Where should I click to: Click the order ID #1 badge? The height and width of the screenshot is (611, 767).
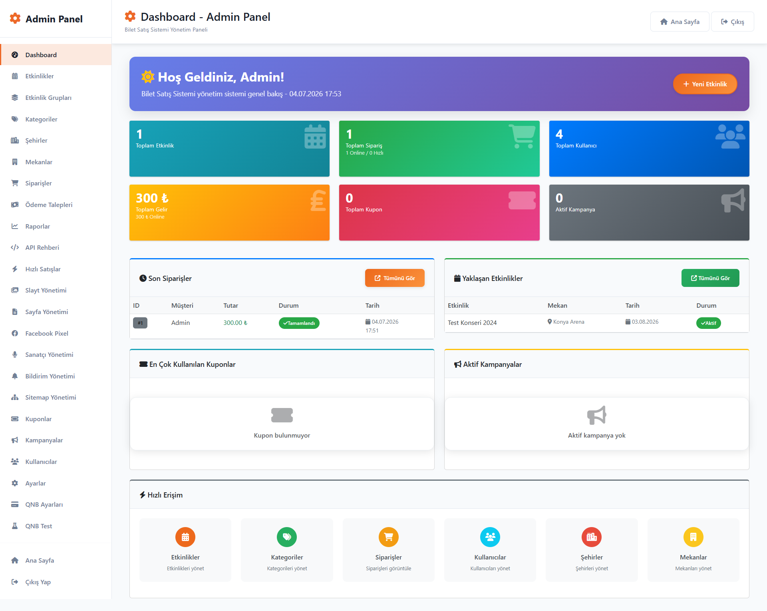(140, 323)
